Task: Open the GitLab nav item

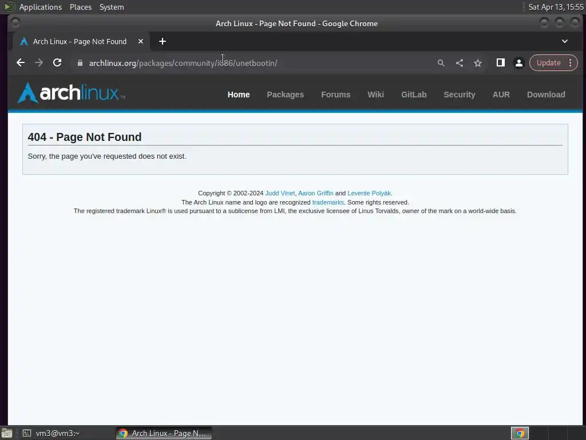Action: [x=414, y=95]
